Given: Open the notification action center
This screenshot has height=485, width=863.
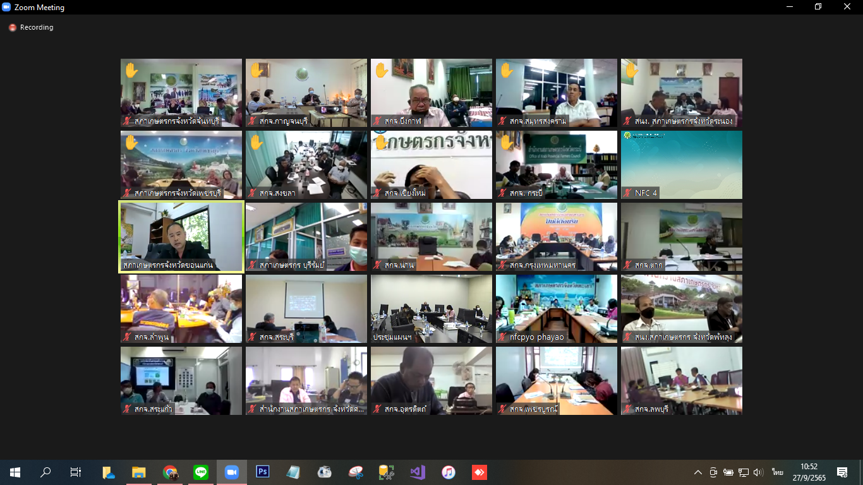Looking at the screenshot, I should point(842,472).
